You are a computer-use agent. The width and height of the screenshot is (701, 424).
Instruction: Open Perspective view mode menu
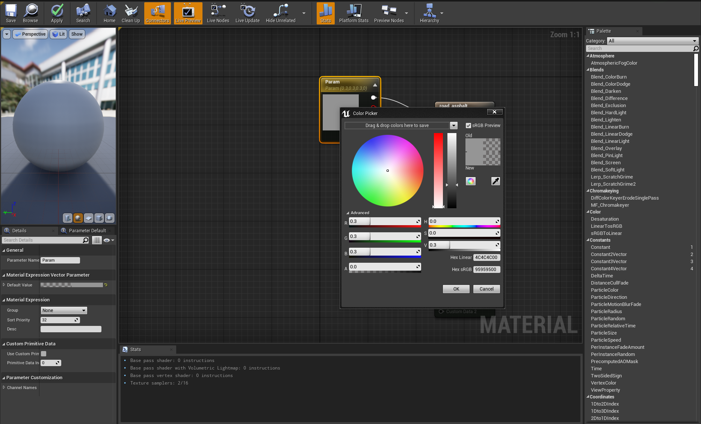tap(30, 34)
